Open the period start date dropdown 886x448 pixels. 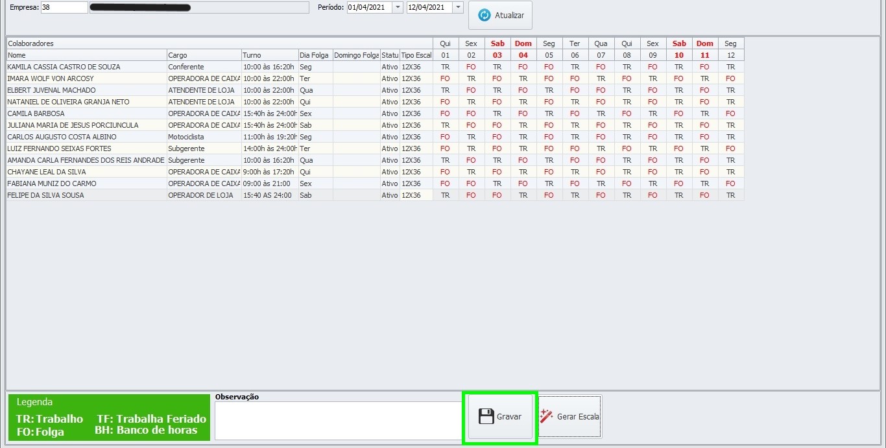[398, 7]
